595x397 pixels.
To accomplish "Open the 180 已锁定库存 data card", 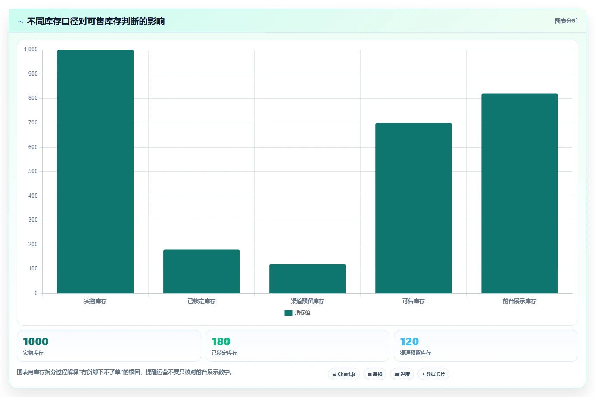I will [x=297, y=346].
